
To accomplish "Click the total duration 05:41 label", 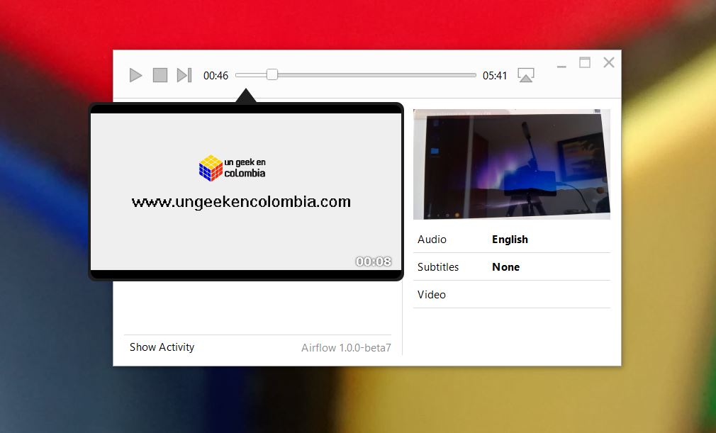I will pyautogui.click(x=495, y=76).
